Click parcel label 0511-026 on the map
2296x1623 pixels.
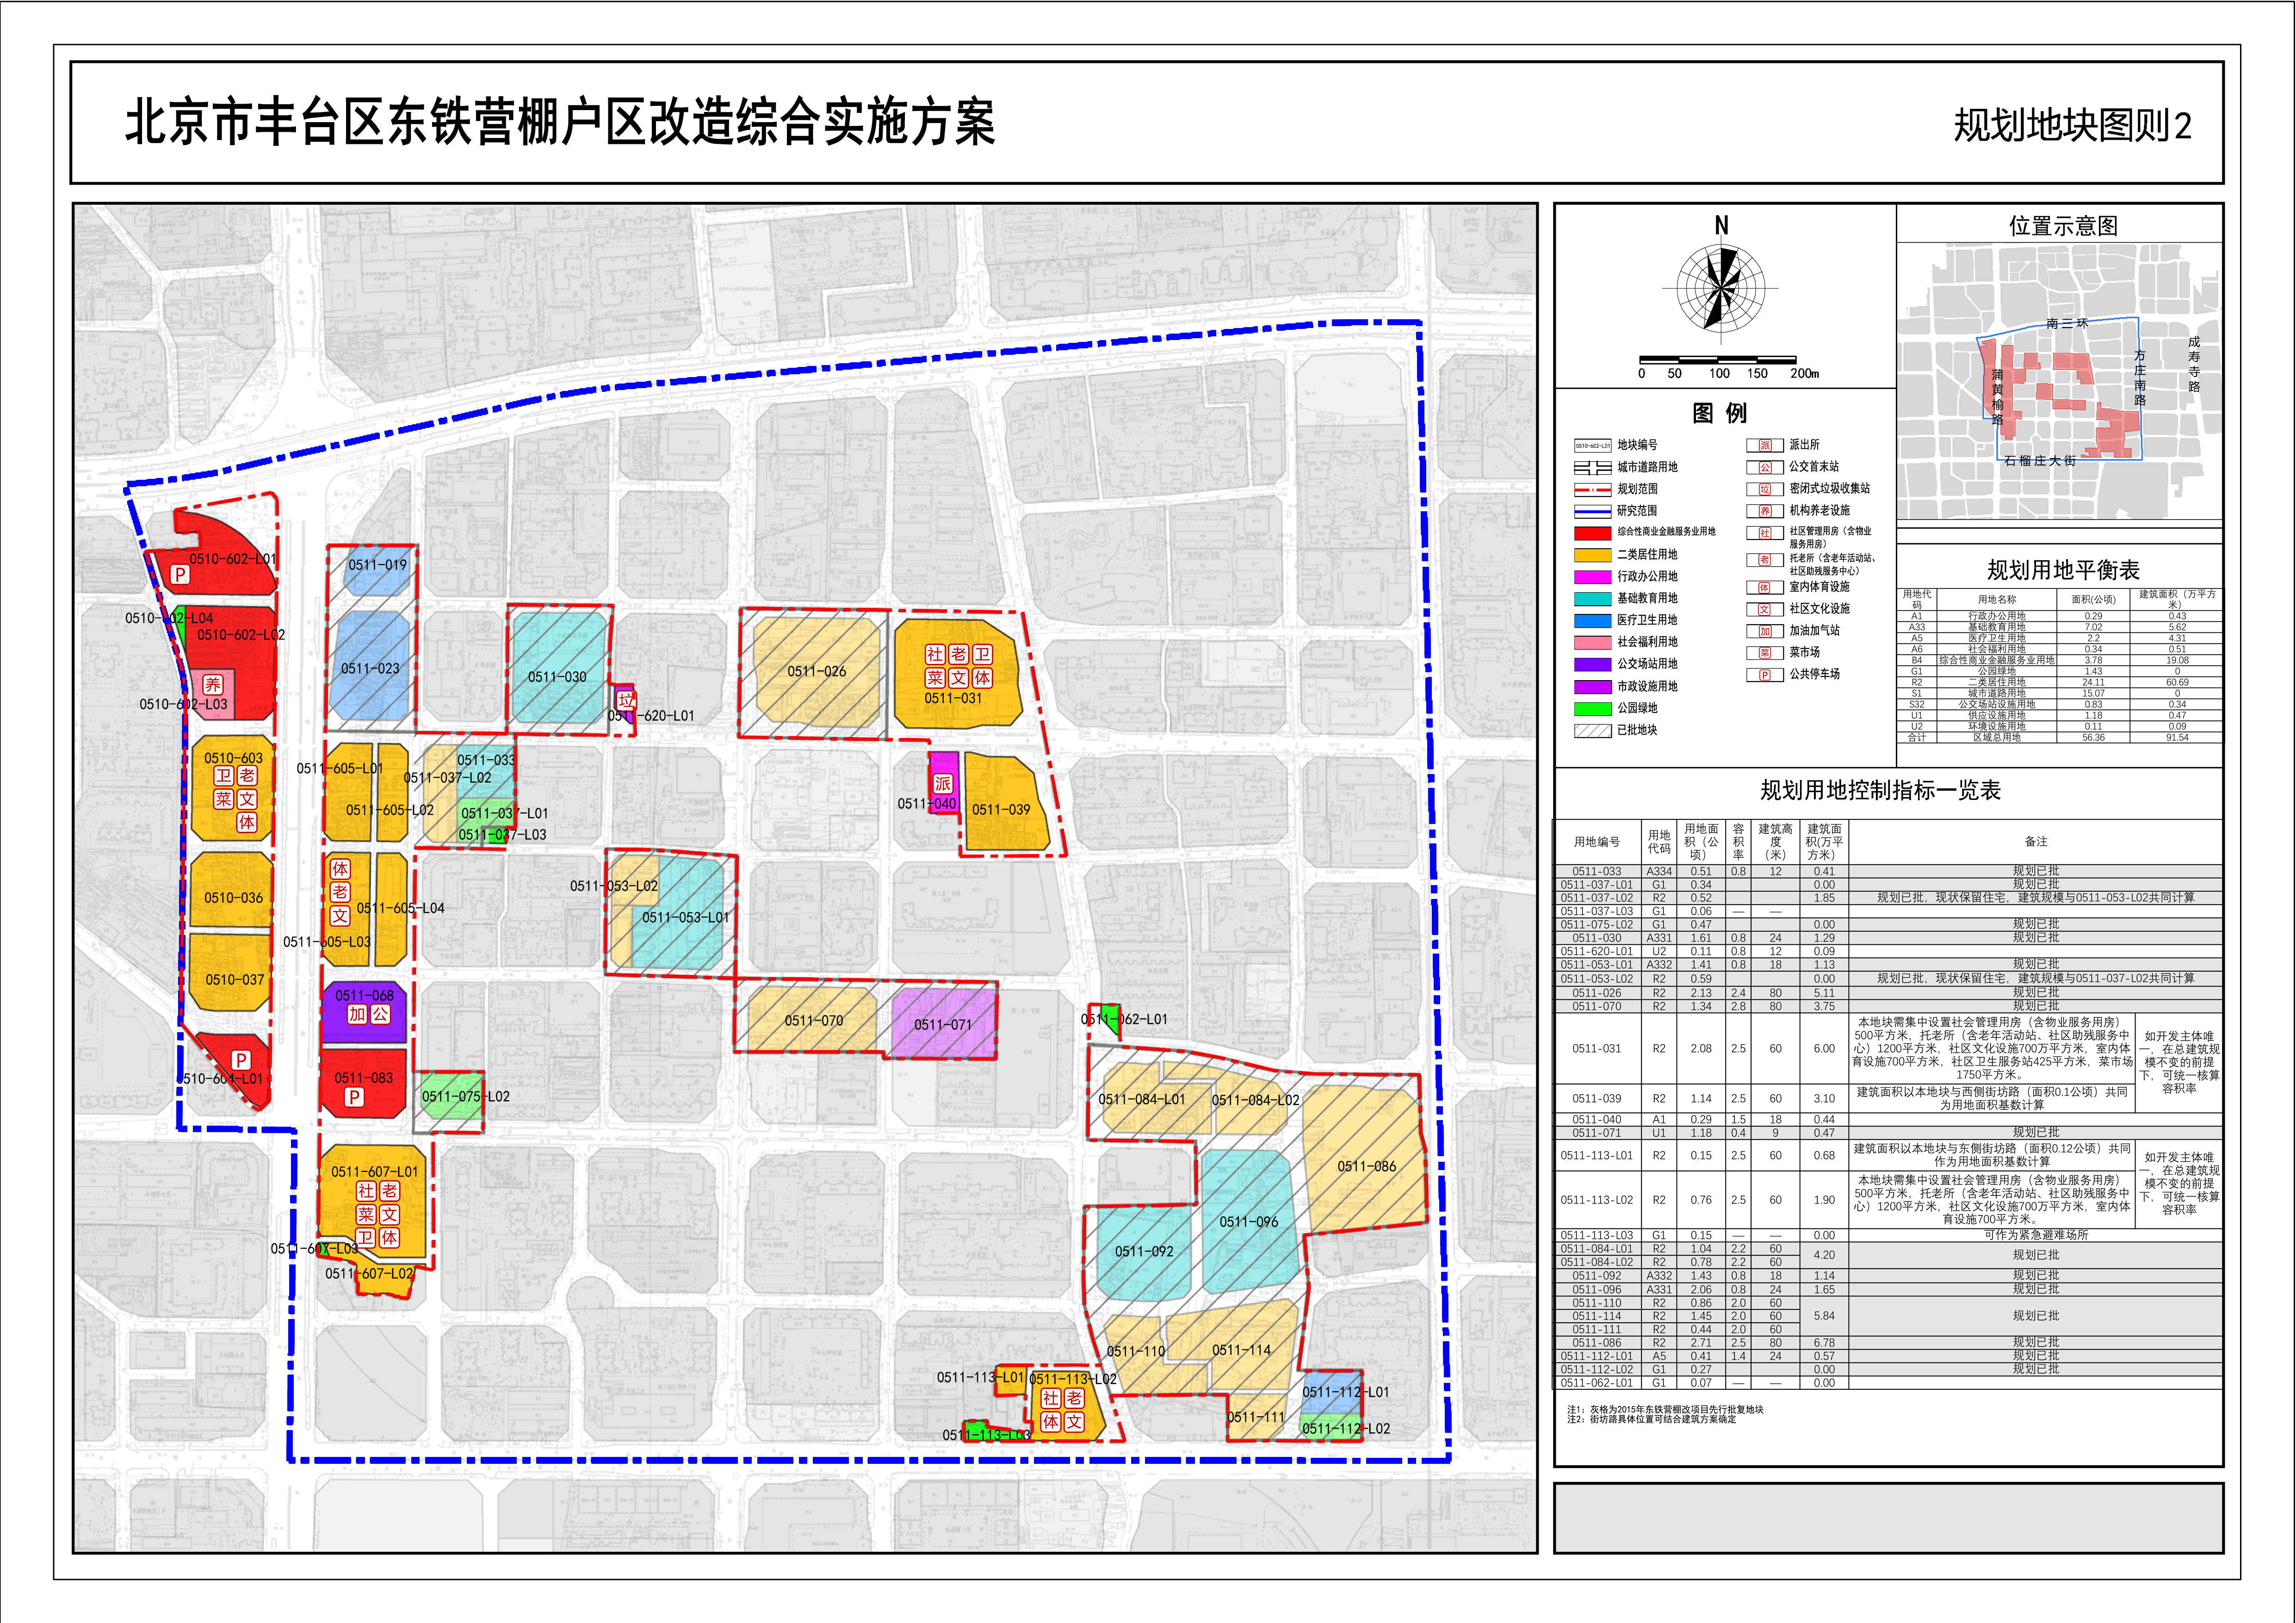(816, 671)
